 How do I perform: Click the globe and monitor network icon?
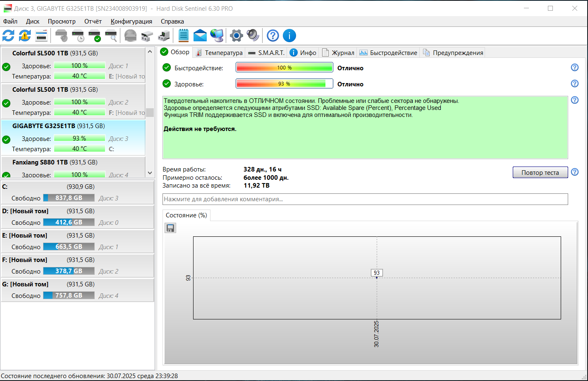[x=217, y=36]
